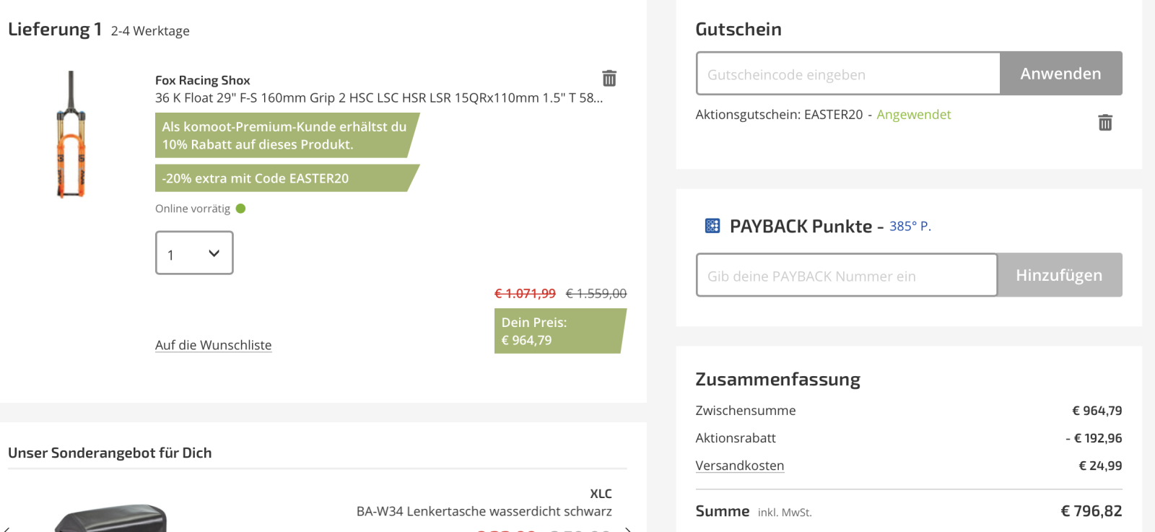Image resolution: width=1155 pixels, height=532 pixels.
Task: Click the PAYBACK logo icon
Action: (712, 226)
